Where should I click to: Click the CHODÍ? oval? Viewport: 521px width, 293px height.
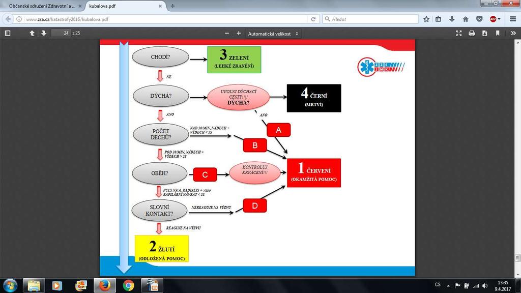[x=160, y=57]
